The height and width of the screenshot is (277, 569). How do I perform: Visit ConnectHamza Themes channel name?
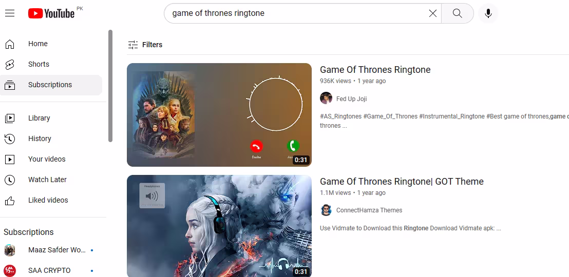point(369,210)
